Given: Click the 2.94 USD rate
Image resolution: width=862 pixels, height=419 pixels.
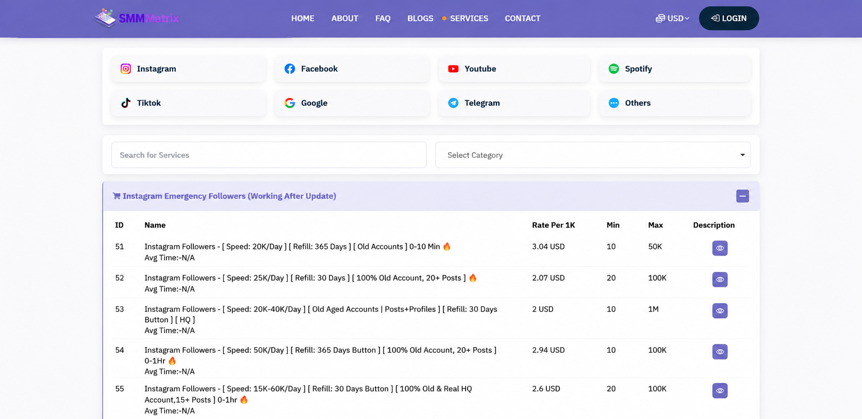Looking at the screenshot, I should [x=548, y=350].
